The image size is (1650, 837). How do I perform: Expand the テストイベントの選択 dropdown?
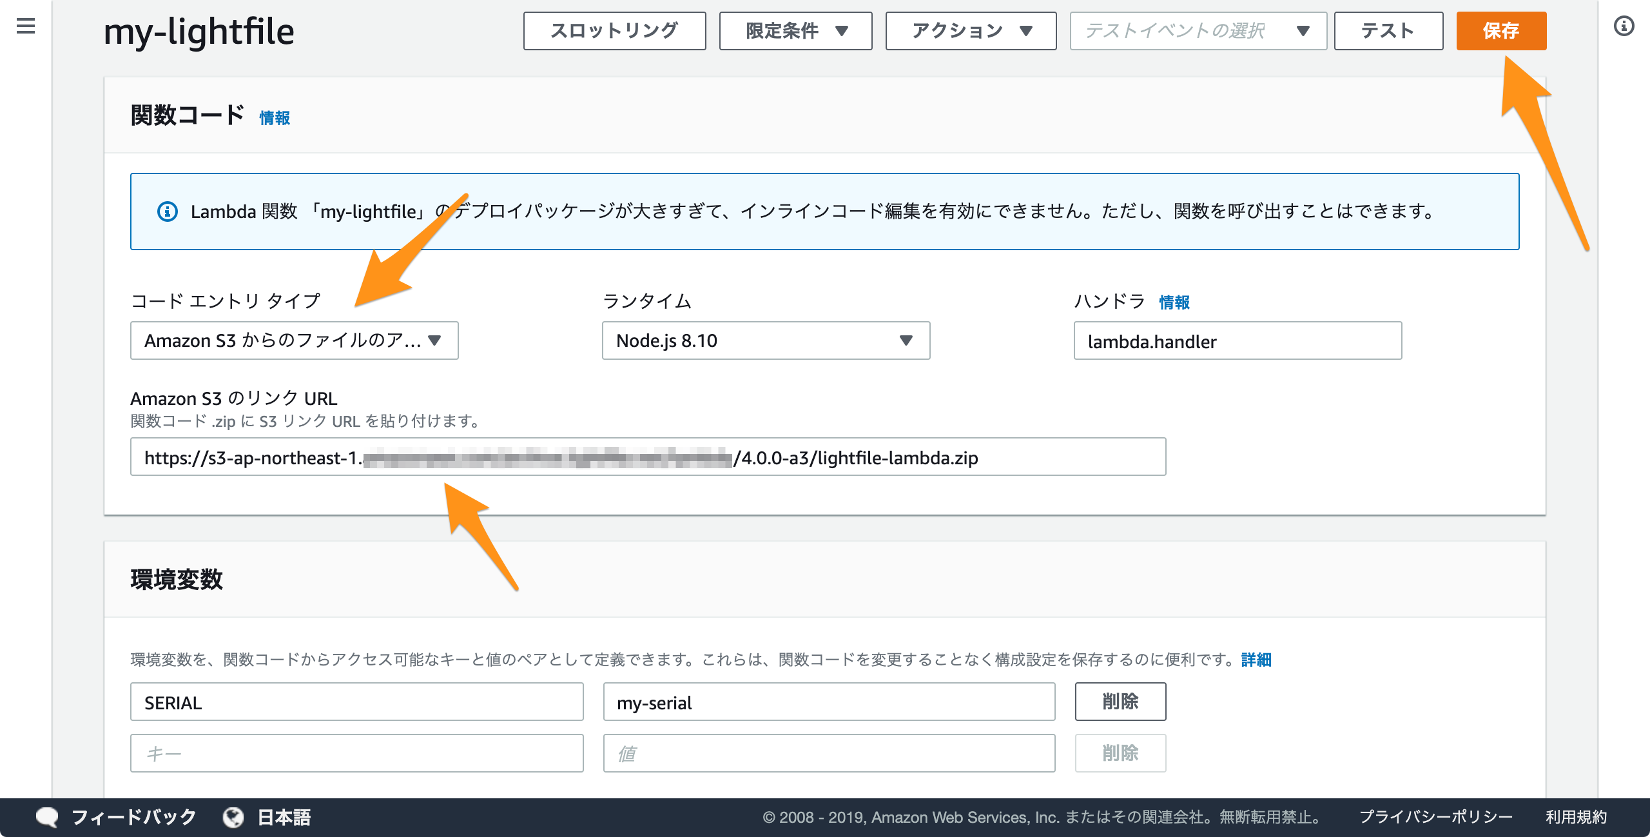pyautogui.click(x=1198, y=30)
